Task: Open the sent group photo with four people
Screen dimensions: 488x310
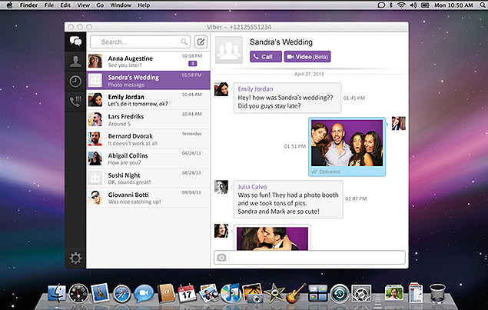Action: [x=347, y=143]
